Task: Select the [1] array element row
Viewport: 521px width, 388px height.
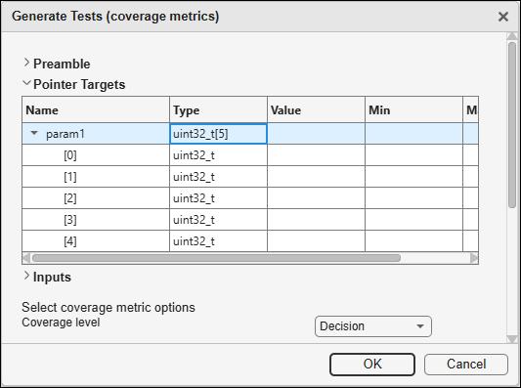Action: 250,177
